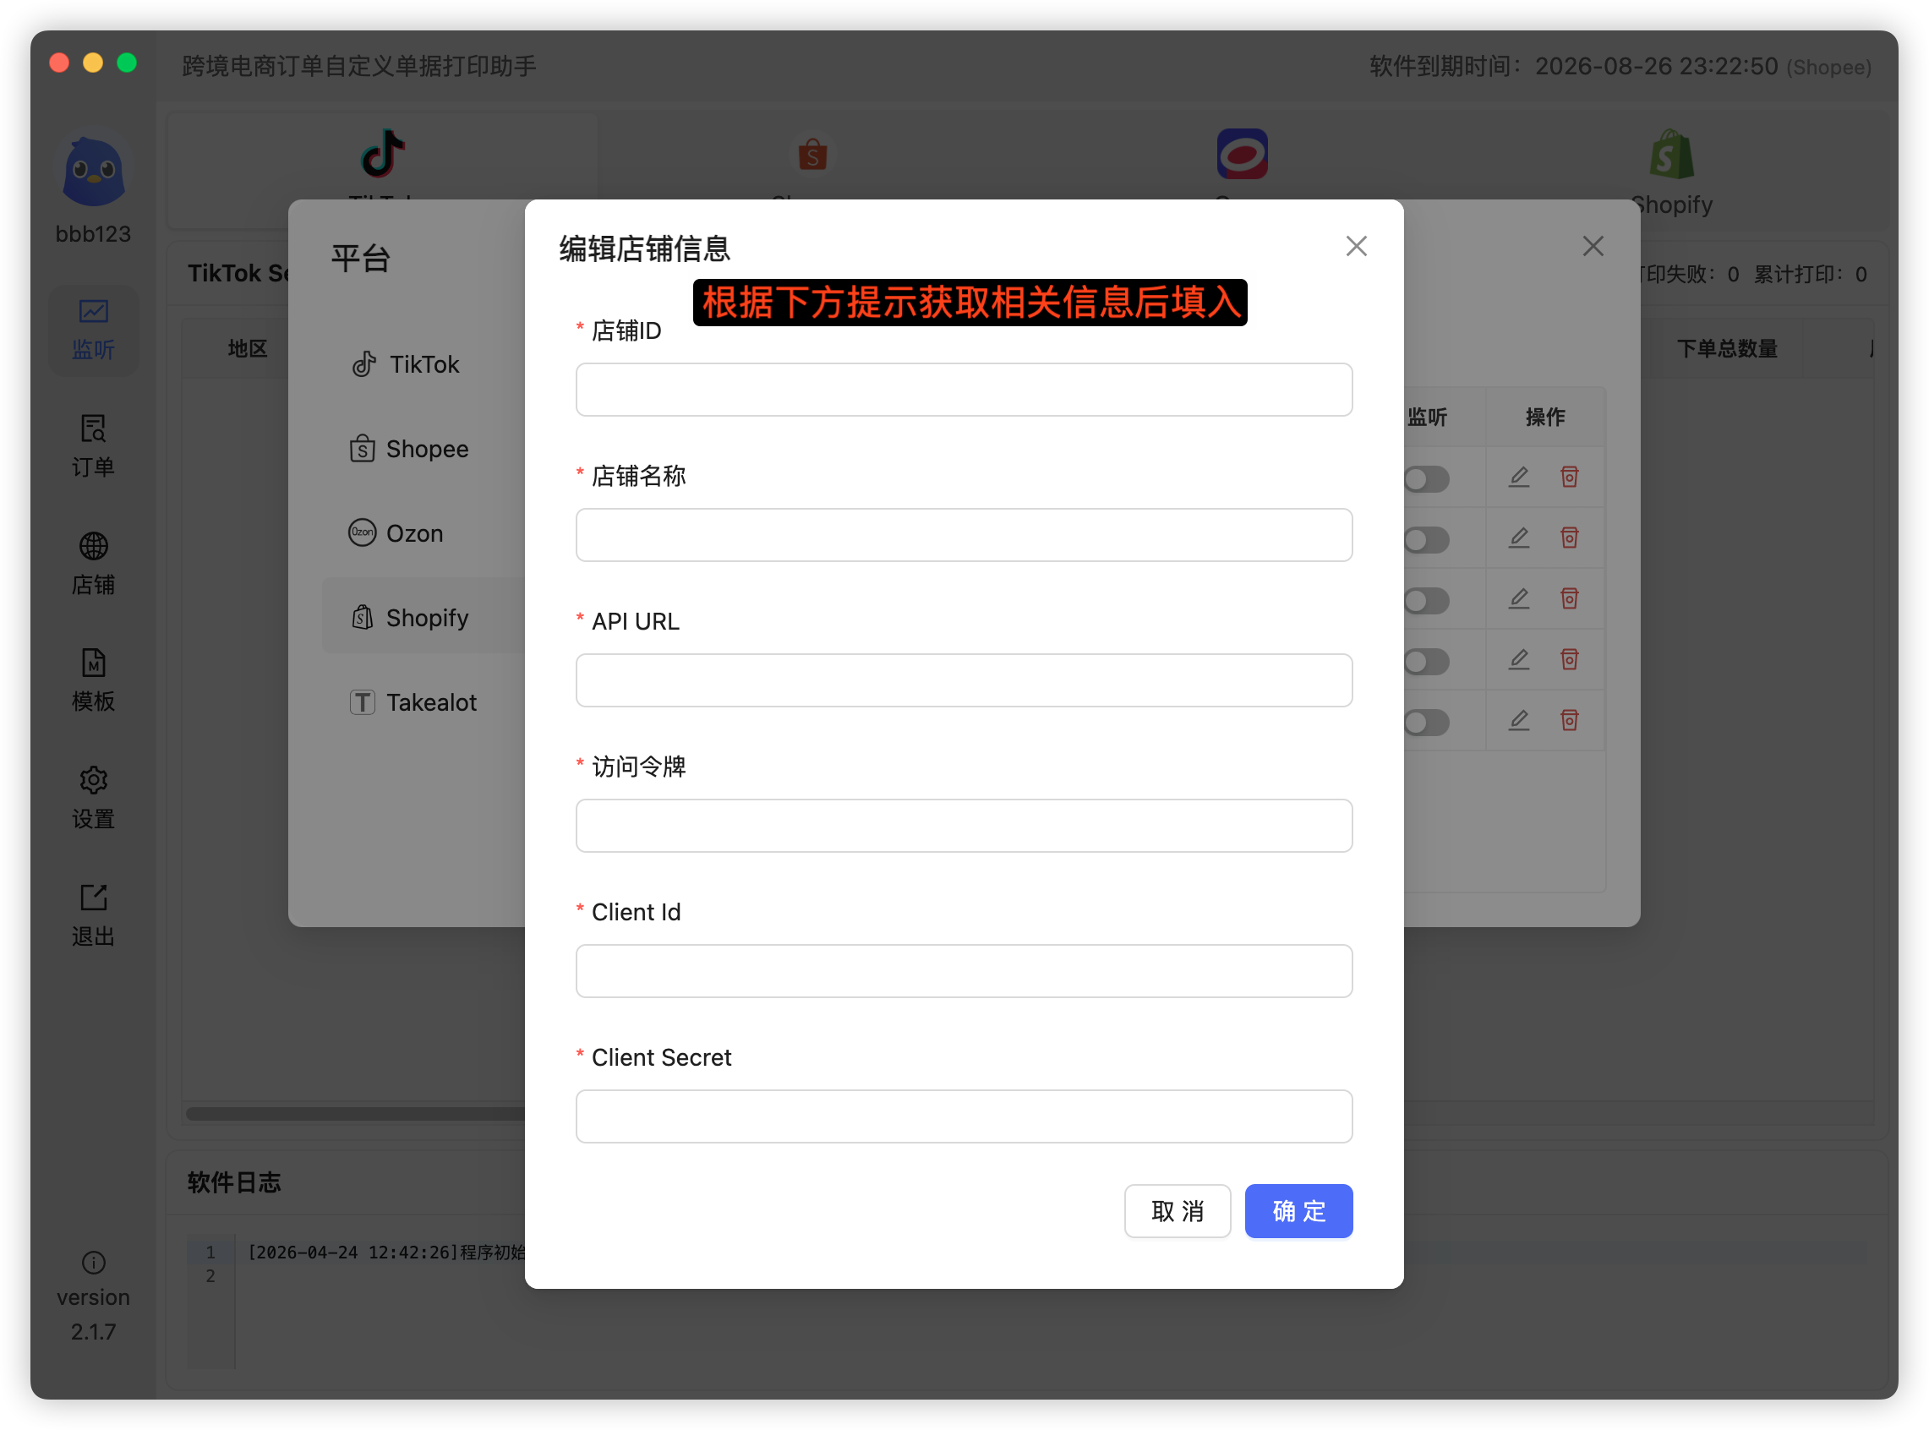
Task: Open the 设置 gear sidebar section
Action: click(x=94, y=798)
